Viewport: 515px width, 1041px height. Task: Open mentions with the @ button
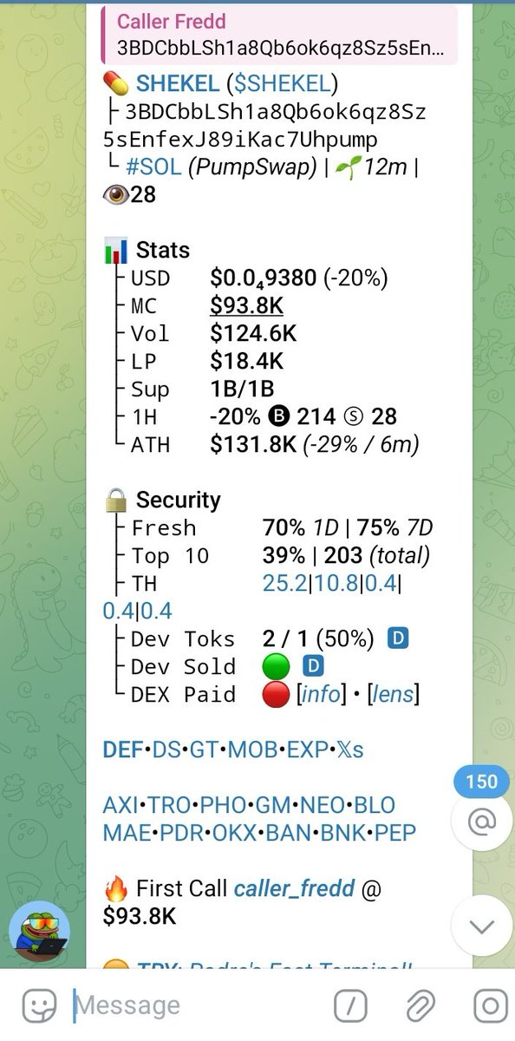click(481, 821)
